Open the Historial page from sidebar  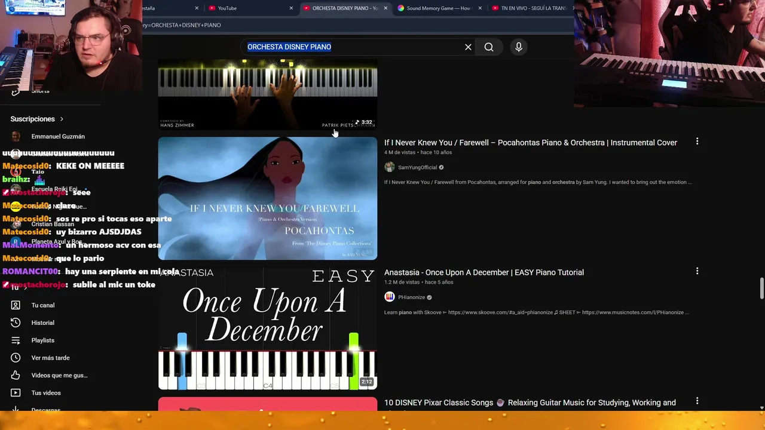point(42,322)
